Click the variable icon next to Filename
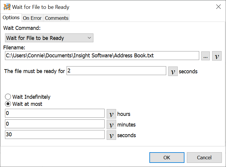Screen dimensions: 226x167 217,56
